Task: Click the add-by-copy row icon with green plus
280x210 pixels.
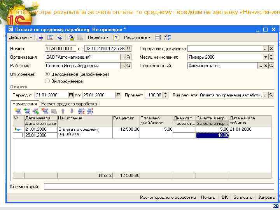Action: click(x=27, y=111)
